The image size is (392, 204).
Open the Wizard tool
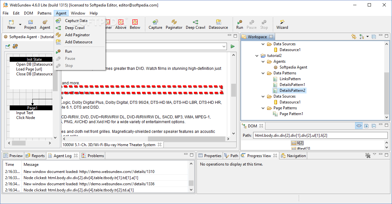pos(282,25)
